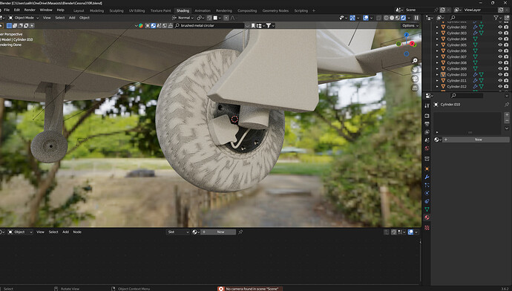512x291 pixels.
Task: Click the zoom magnifier viewport gizmo
Action: [415, 61]
